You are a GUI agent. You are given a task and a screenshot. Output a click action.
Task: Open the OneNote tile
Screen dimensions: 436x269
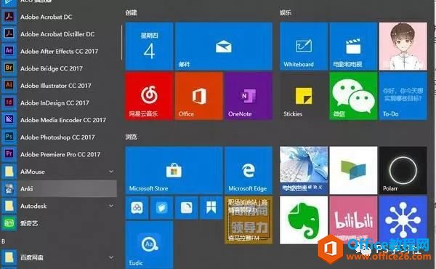[x=249, y=96]
